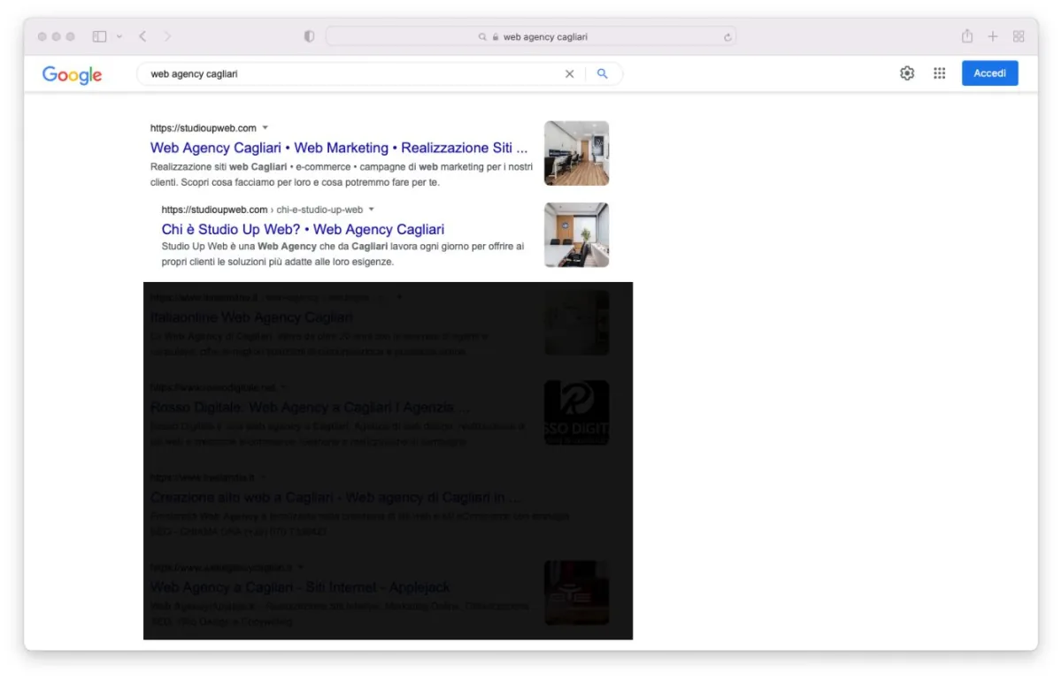
Task: Open 'Web Agency a Cagliari - Siti Internet - Applejack'
Action: point(300,587)
